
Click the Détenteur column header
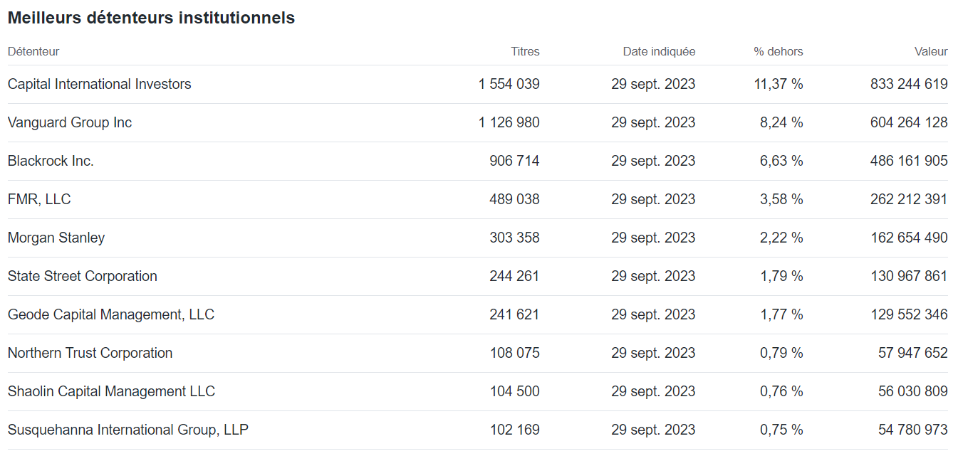click(33, 51)
